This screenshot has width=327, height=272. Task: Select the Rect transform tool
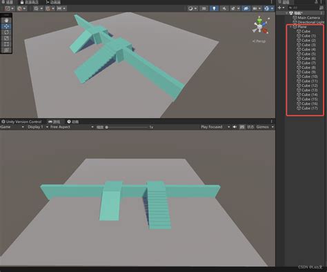click(6, 44)
